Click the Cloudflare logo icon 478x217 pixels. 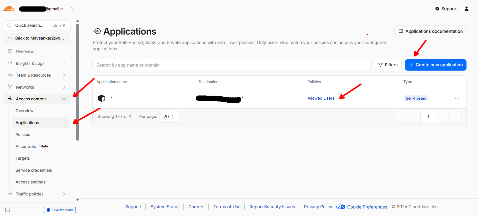(9, 9)
